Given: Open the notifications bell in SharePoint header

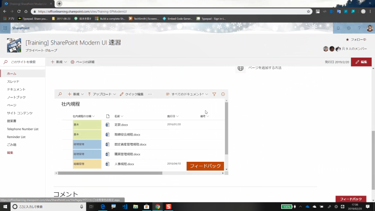Looking at the screenshot, I should pos(338,28).
